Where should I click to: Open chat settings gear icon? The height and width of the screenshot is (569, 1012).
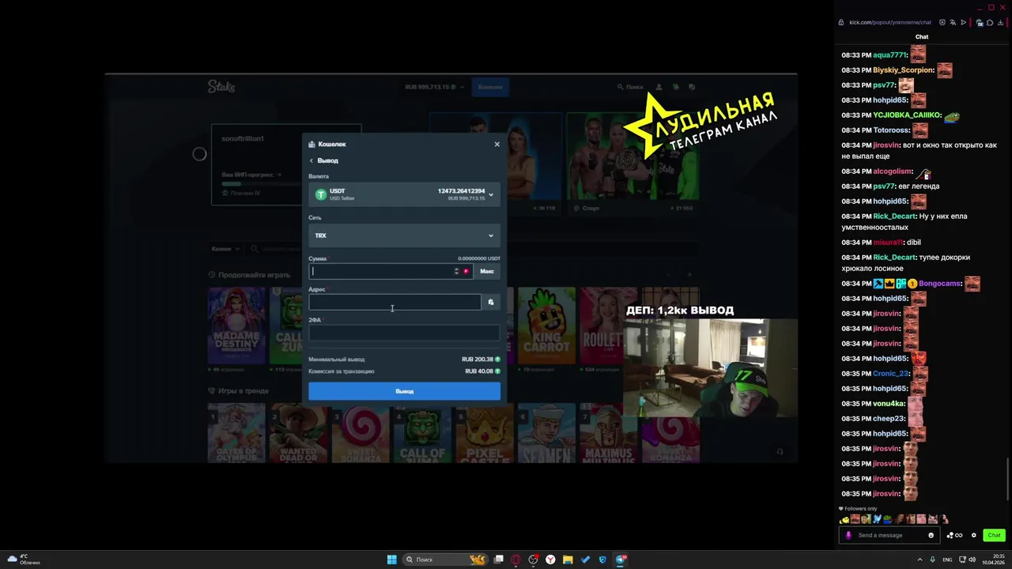974,535
